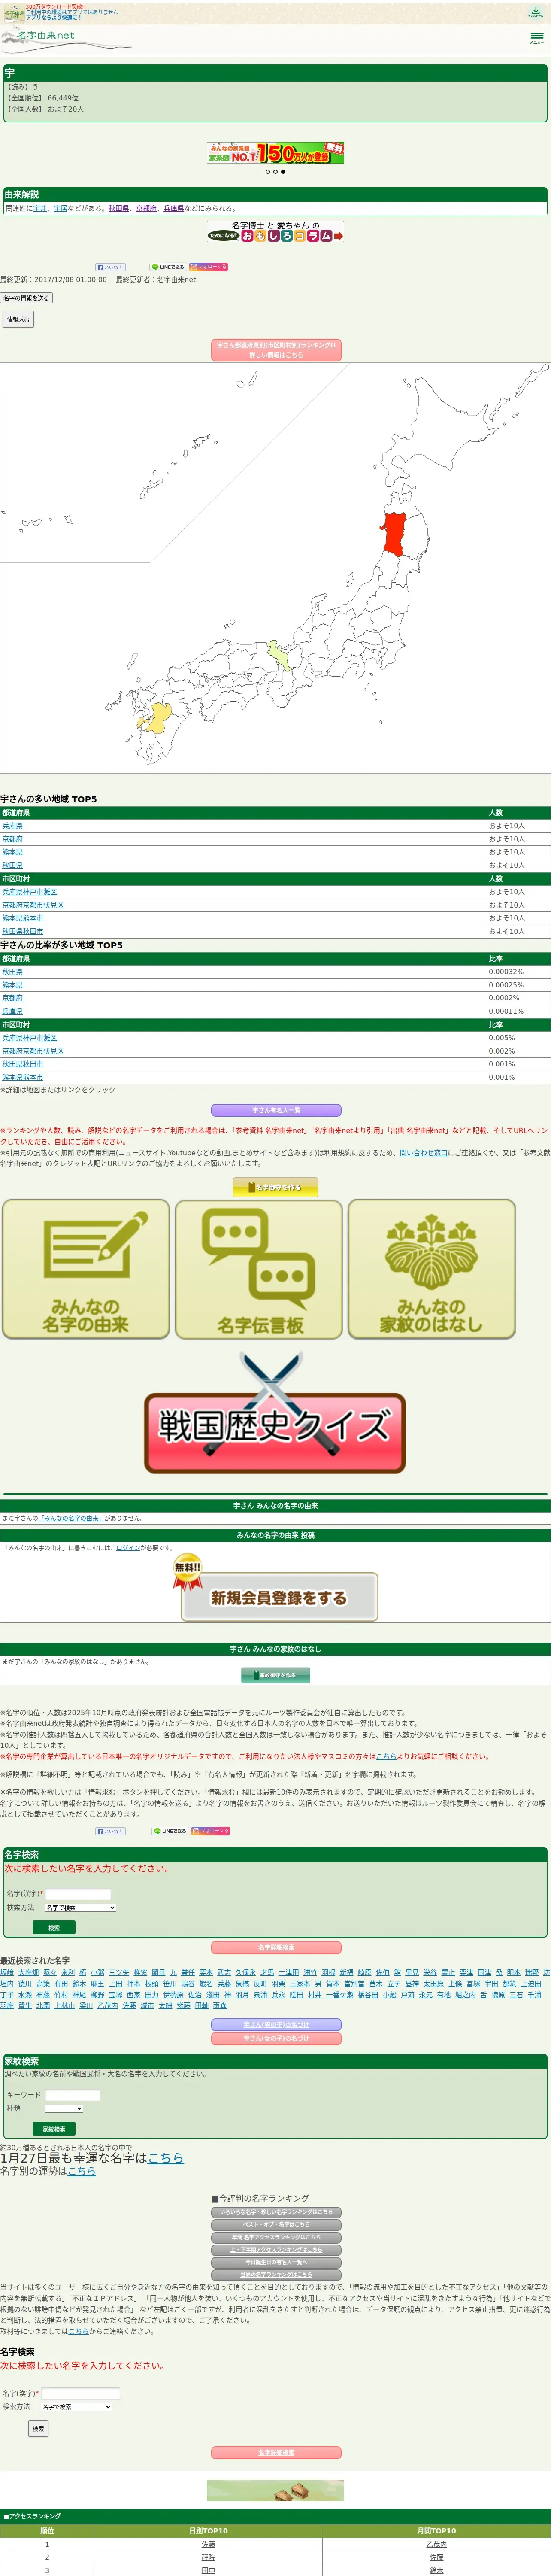Focus 名字(漢字) input in green search box

pyautogui.click(x=78, y=1894)
